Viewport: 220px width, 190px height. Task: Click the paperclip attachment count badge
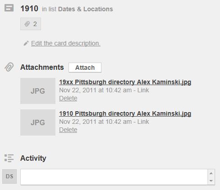(x=31, y=24)
